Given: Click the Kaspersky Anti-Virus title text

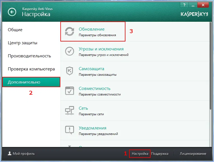Looking at the screenshot, I should (37, 9).
